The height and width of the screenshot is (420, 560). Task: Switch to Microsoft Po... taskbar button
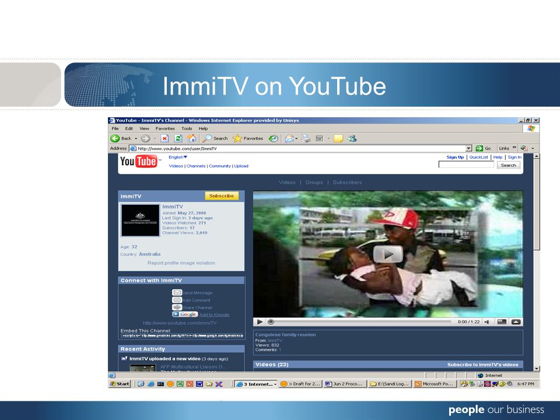point(435,384)
